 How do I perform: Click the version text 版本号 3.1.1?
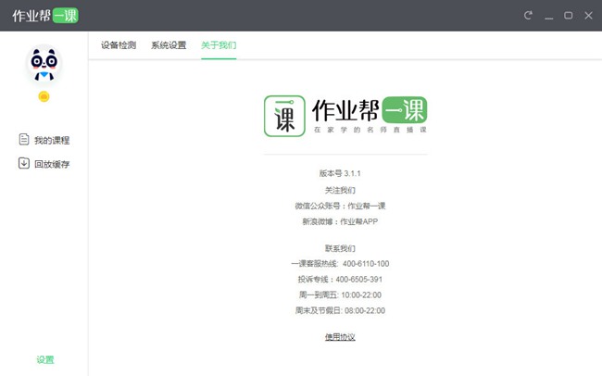click(x=340, y=173)
